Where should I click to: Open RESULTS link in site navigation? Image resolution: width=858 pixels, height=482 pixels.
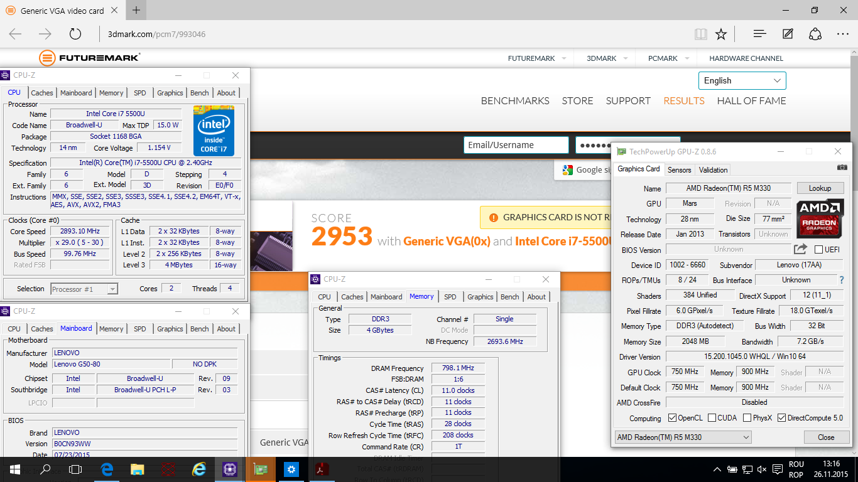coord(684,100)
